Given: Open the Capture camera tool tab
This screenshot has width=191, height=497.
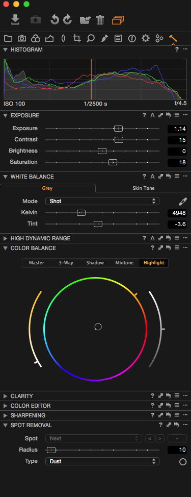Looking at the screenshot, I should coord(22,39).
